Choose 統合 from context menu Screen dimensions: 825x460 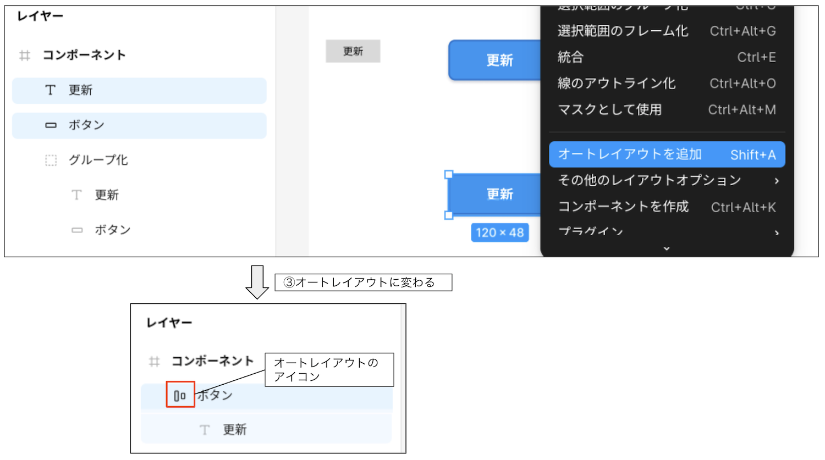pyautogui.click(x=667, y=57)
